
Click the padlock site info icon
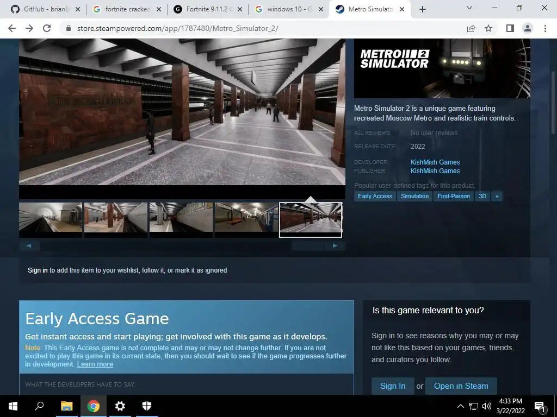point(69,28)
